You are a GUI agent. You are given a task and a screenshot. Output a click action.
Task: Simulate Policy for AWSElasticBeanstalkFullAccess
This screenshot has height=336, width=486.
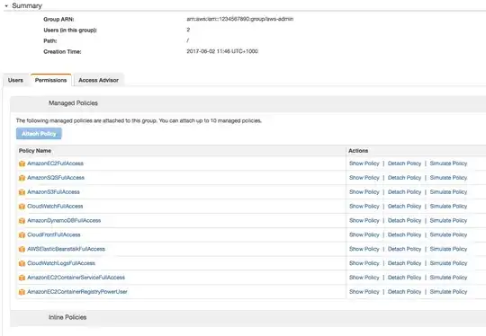coord(448,249)
